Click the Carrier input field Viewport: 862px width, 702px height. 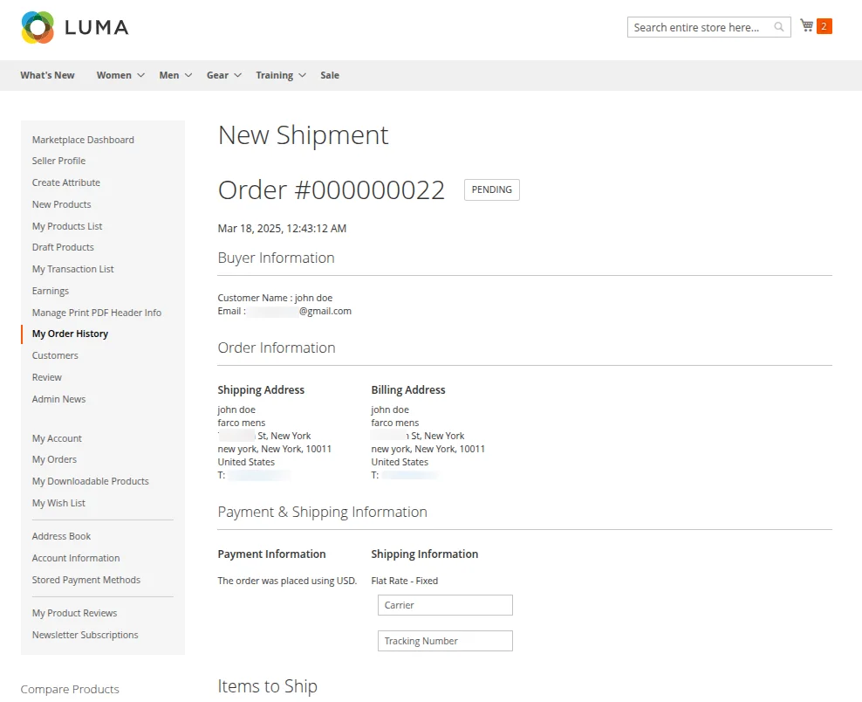(445, 605)
